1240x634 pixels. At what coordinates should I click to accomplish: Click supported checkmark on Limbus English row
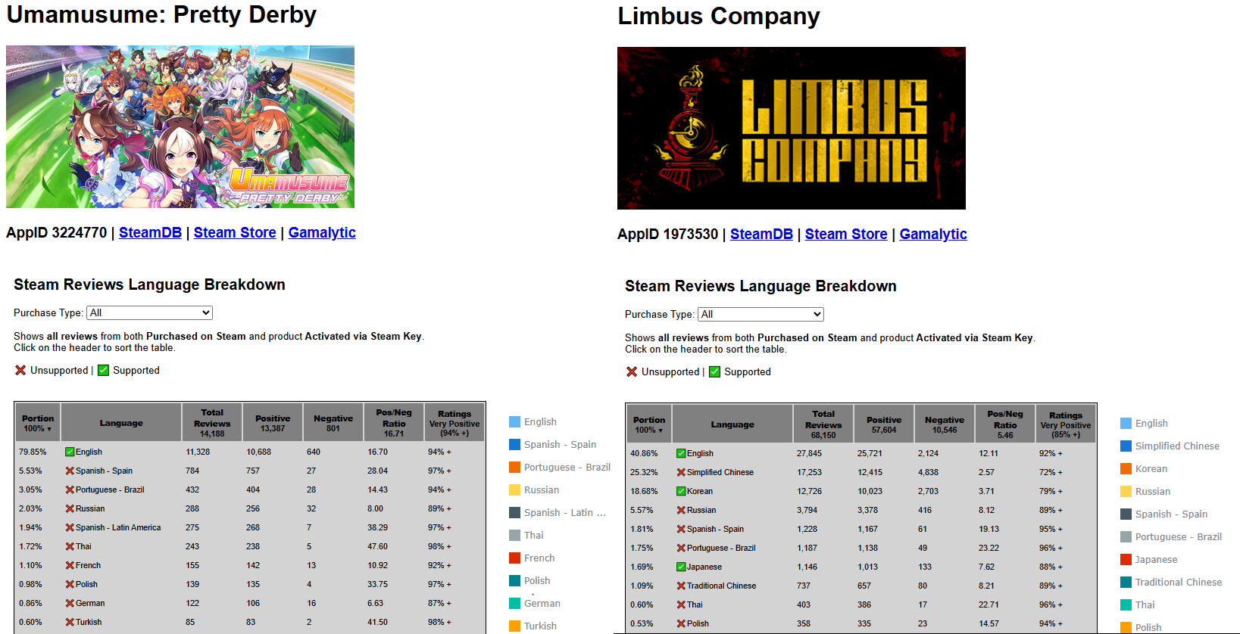click(681, 453)
